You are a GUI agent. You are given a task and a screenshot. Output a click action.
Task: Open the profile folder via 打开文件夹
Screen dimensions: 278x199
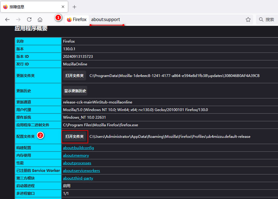pos(74,136)
